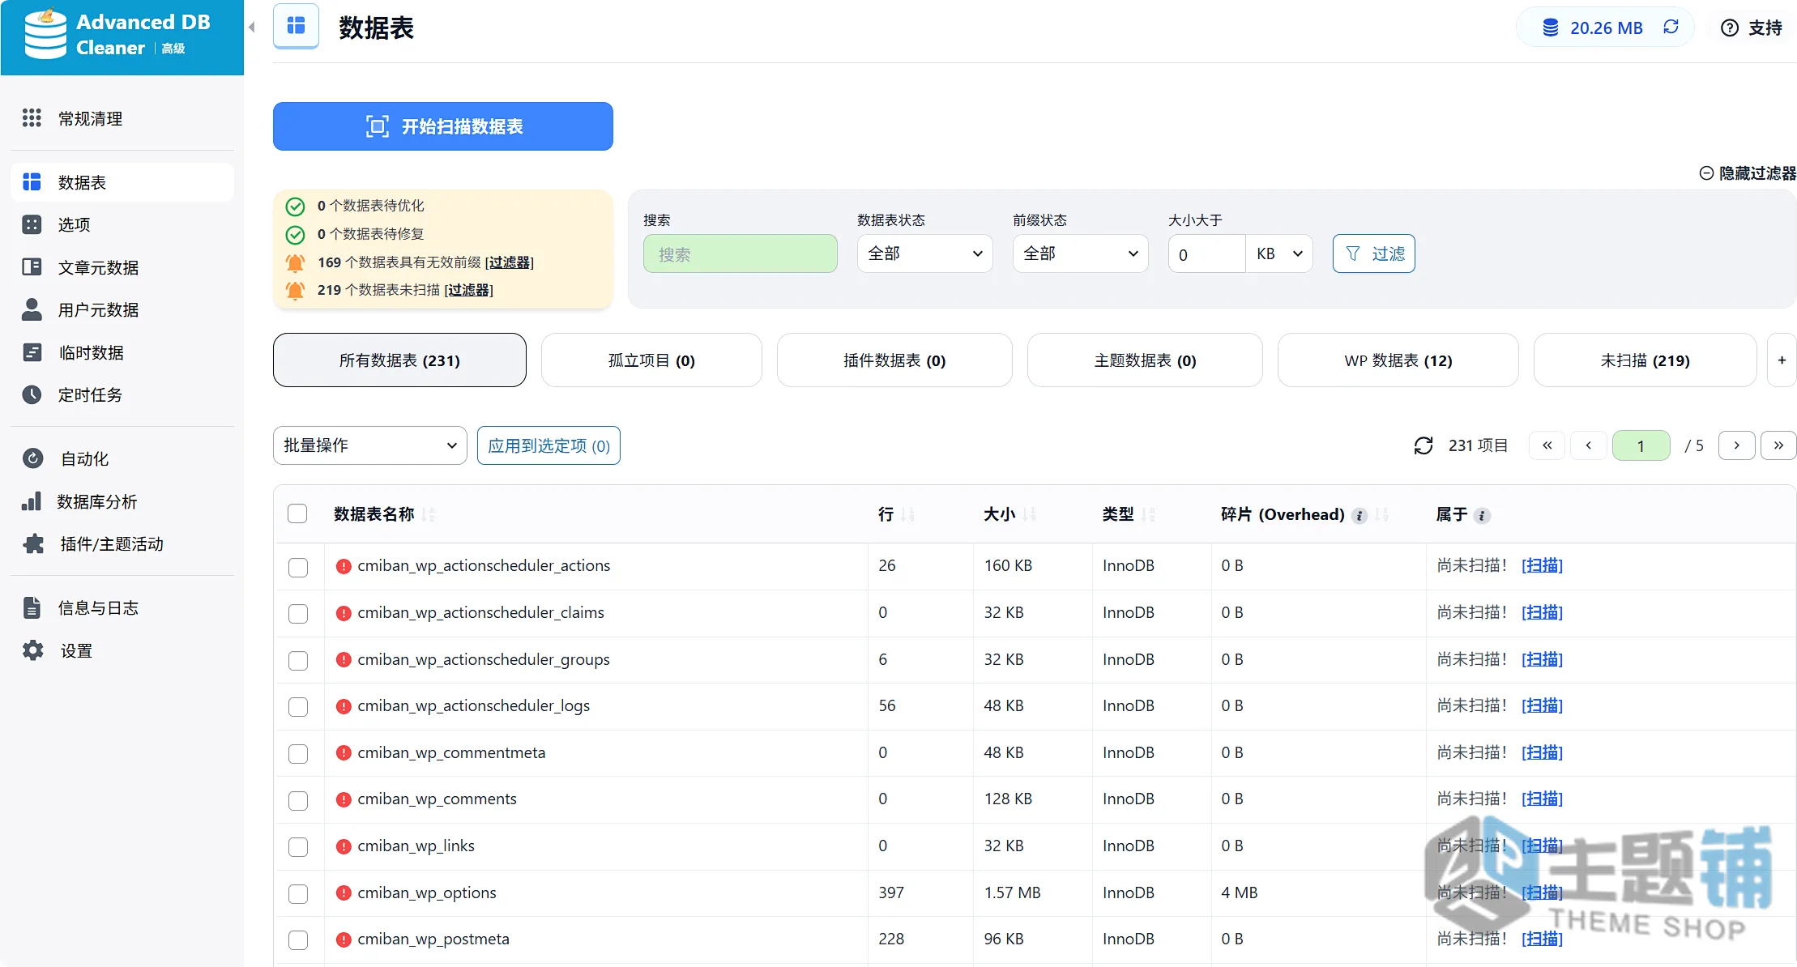Check cmiban_wp_comments row checkbox
Viewport: 1797px width, 967px height.
tap(298, 800)
